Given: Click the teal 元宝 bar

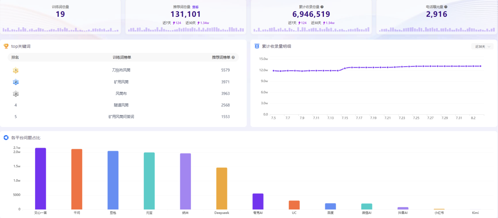Looking at the screenshot, I should (149, 181).
